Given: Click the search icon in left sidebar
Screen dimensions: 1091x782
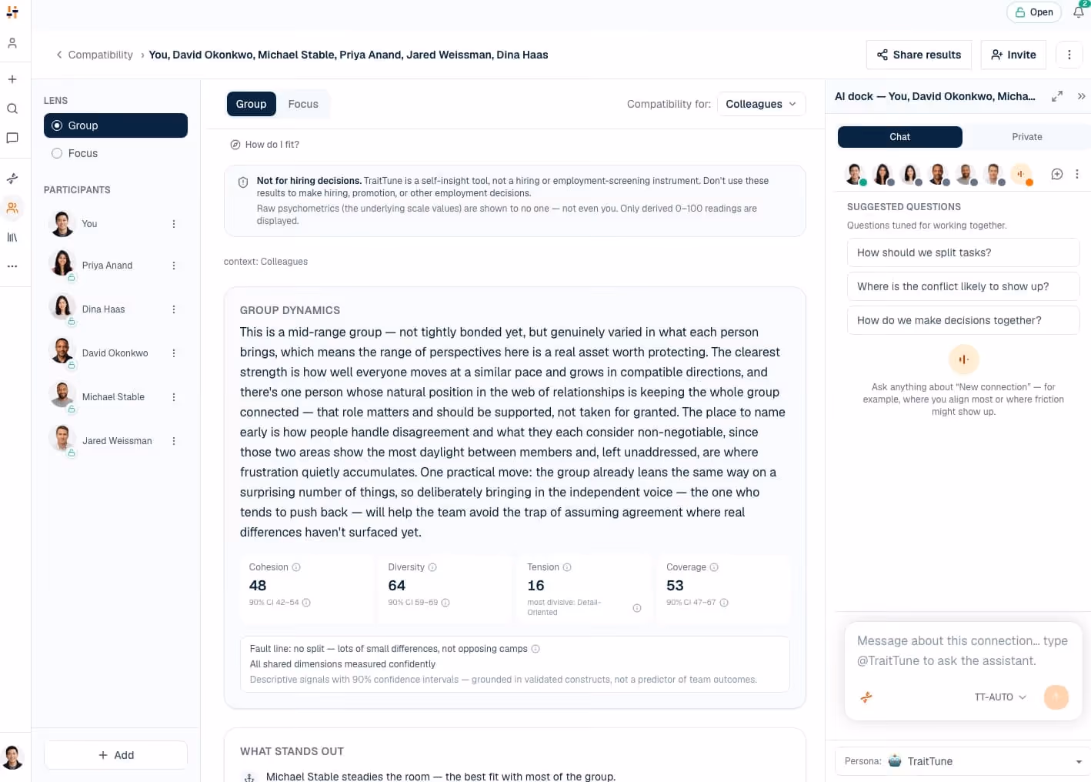Looking at the screenshot, I should (12, 109).
